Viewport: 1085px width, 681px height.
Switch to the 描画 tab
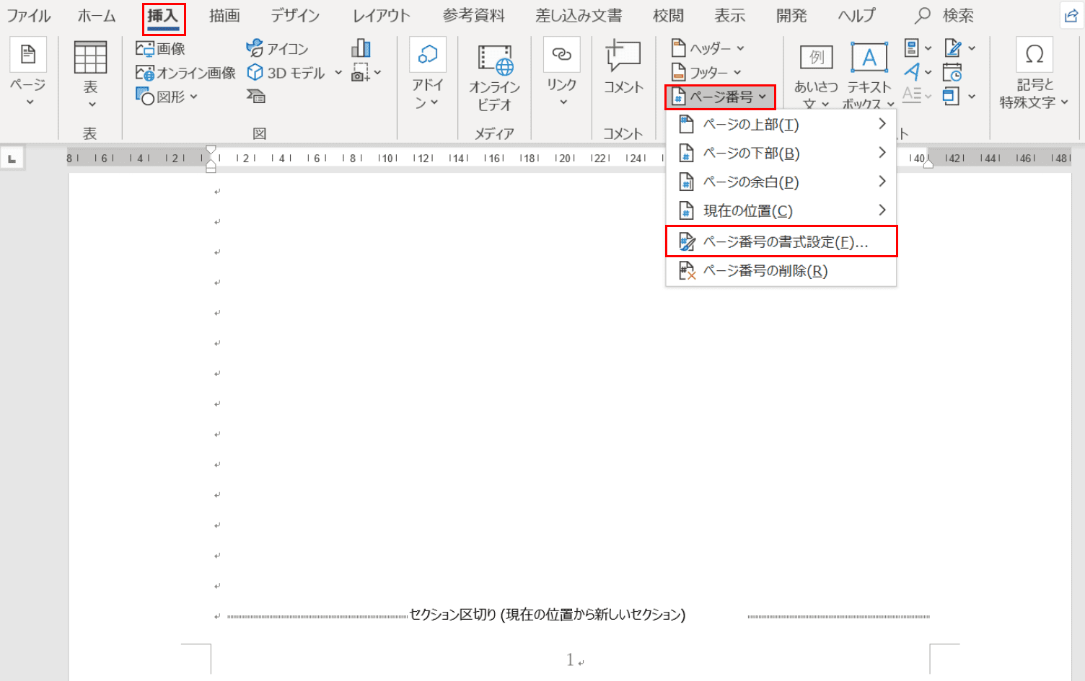coord(224,15)
